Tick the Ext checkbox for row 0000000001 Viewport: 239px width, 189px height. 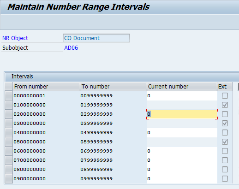click(x=225, y=96)
